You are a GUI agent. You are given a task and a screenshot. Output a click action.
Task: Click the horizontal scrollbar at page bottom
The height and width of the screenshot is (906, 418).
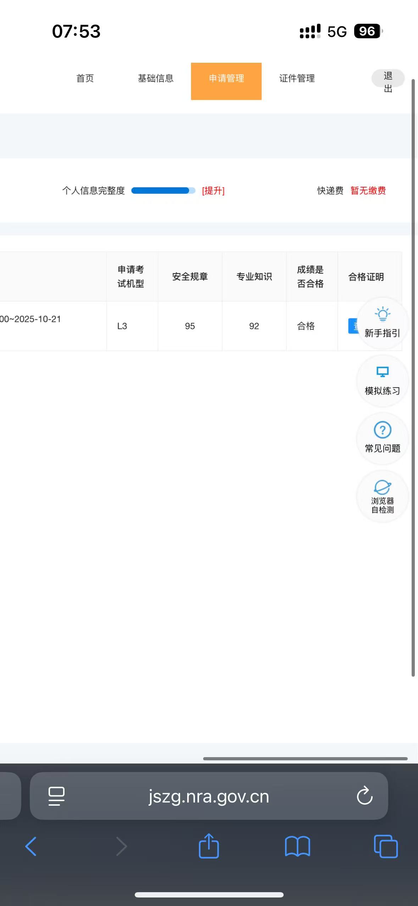305,759
